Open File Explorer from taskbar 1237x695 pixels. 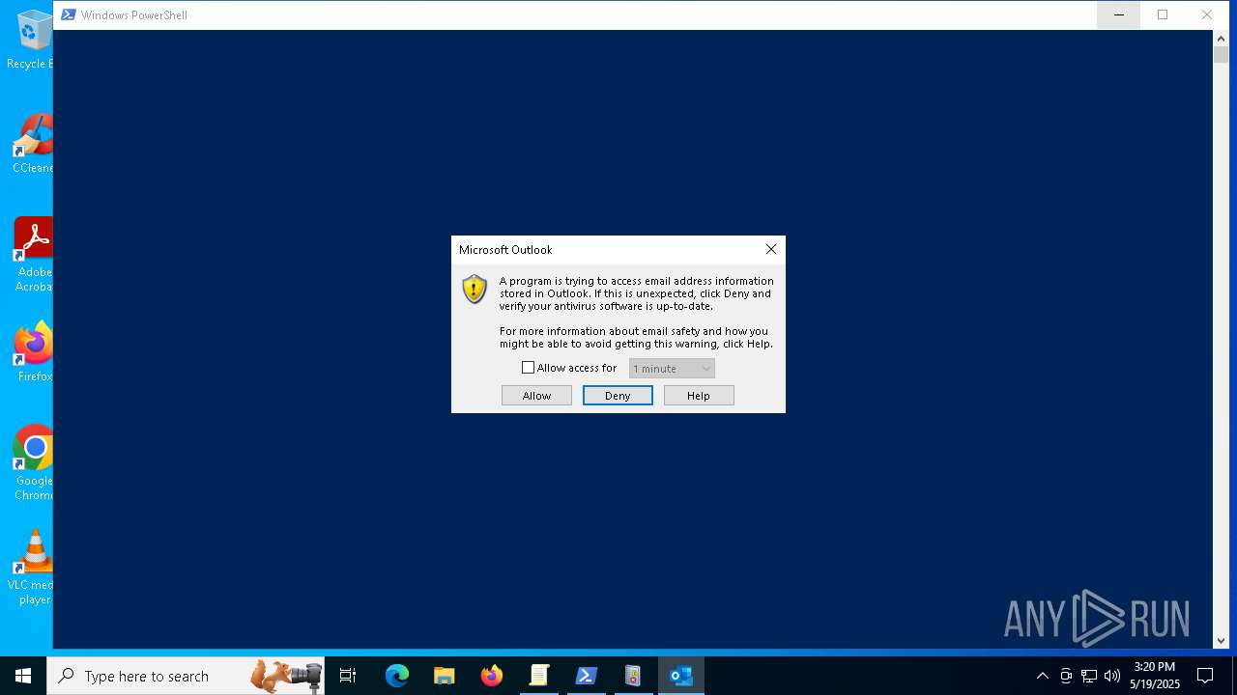click(x=445, y=676)
